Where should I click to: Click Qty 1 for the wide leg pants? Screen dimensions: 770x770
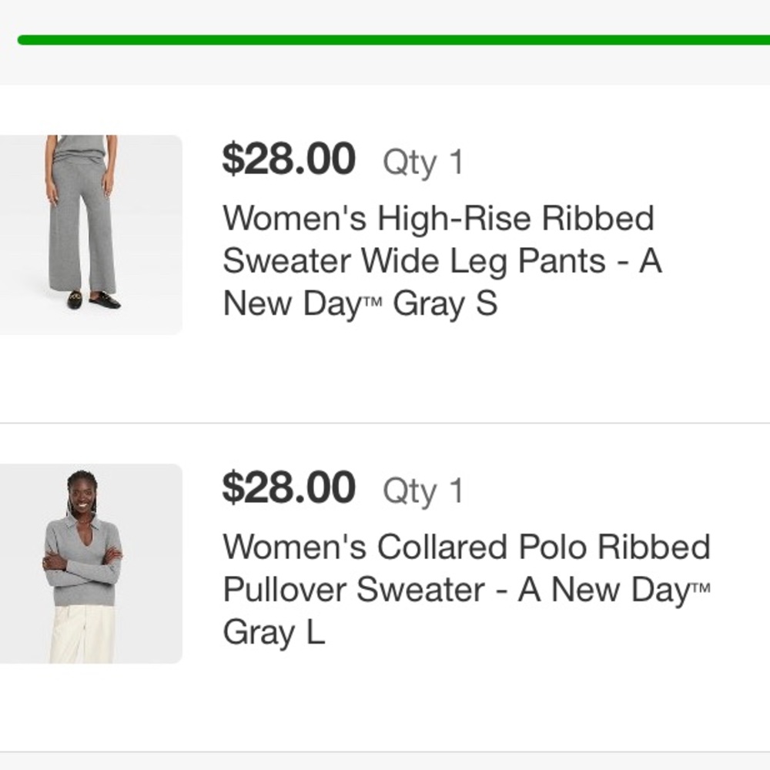[423, 159]
